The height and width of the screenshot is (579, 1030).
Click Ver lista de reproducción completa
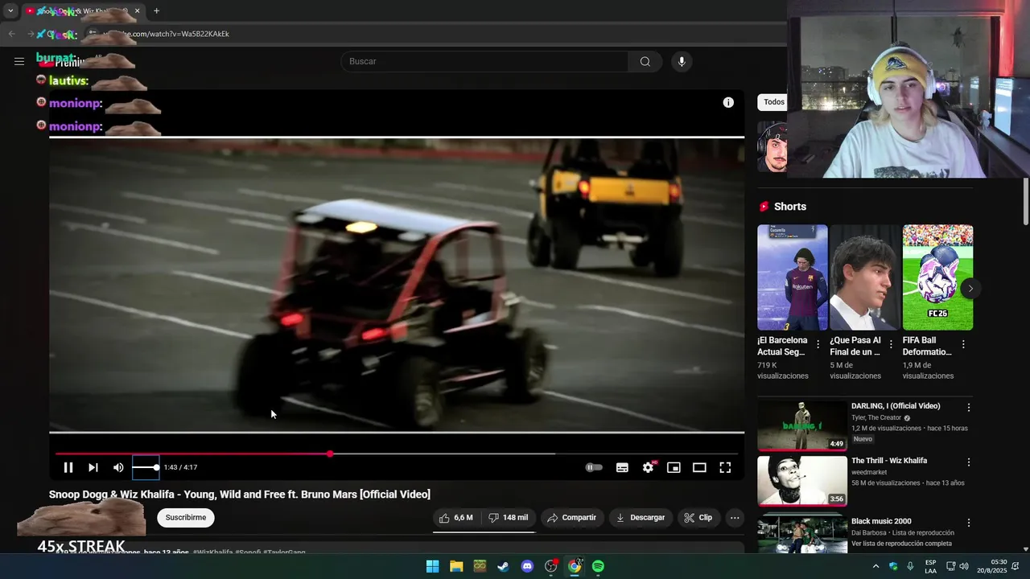point(901,544)
